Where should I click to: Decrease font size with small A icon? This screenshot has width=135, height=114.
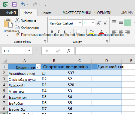coord(105,23)
